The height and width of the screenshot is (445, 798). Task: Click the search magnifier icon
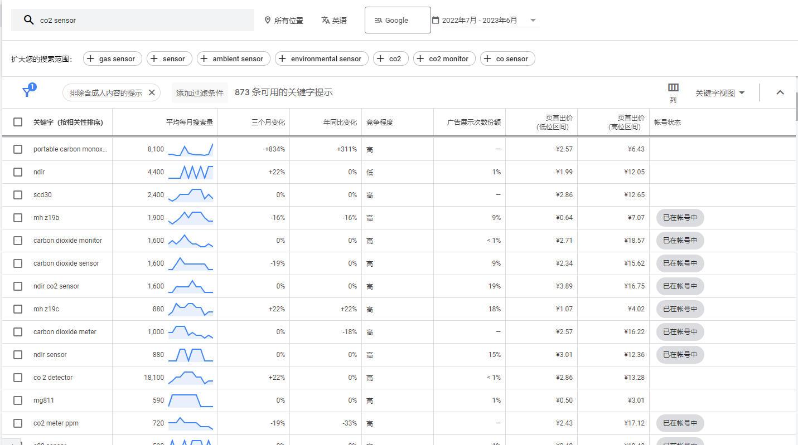click(28, 20)
